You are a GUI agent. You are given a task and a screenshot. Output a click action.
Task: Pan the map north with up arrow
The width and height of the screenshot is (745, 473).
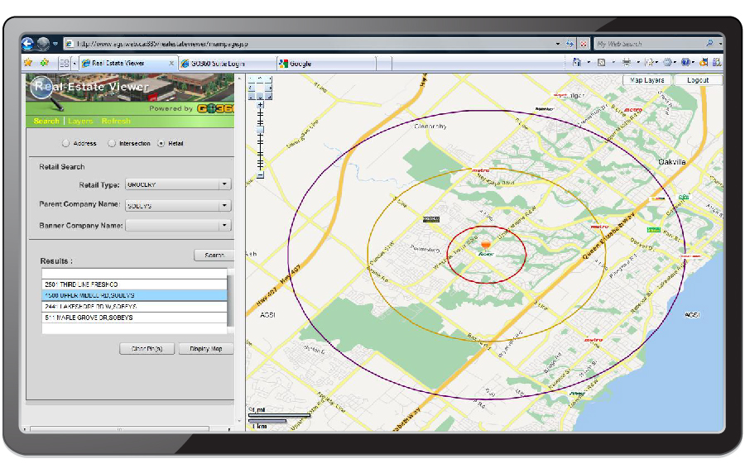tap(260, 79)
